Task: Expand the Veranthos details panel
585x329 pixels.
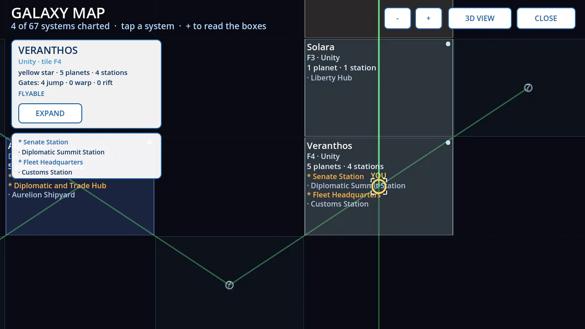Action: coord(50,113)
